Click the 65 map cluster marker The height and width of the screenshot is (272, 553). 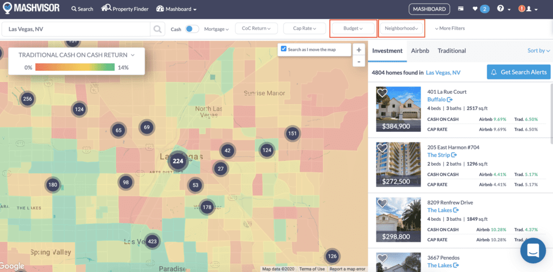(x=118, y=131)
